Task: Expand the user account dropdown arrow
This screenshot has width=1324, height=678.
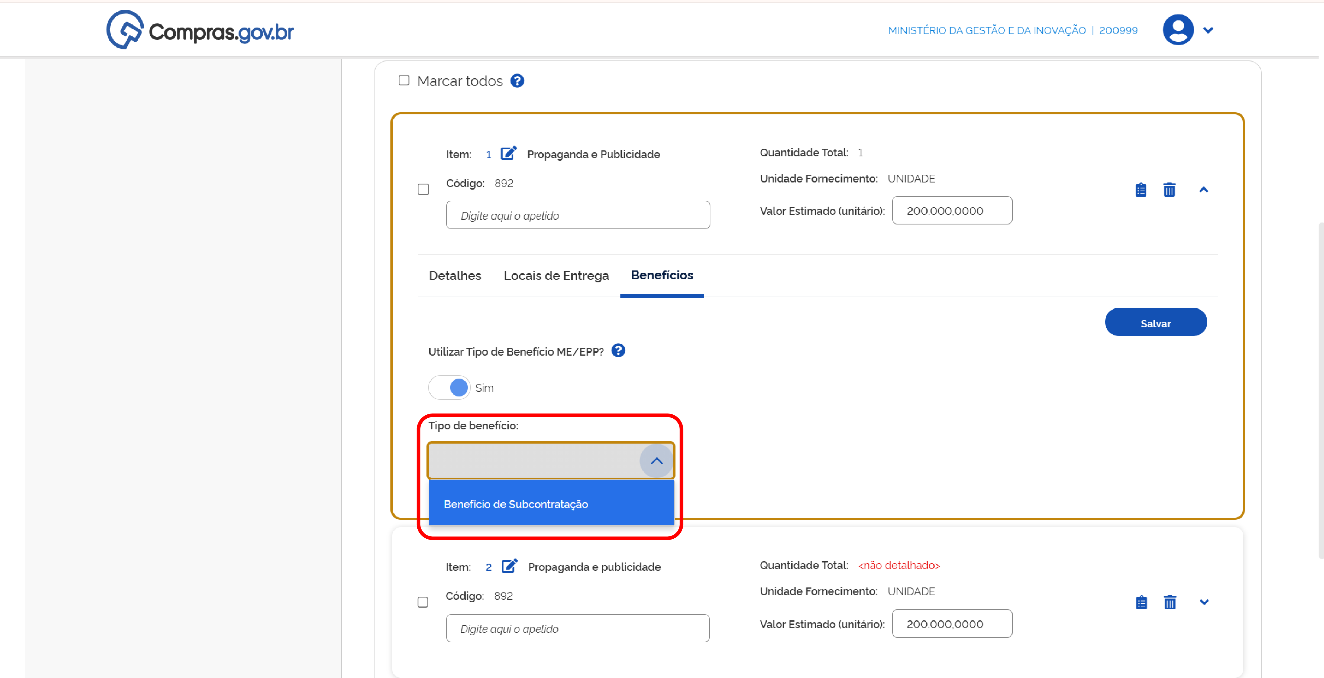Action: tap(1208, 30)
